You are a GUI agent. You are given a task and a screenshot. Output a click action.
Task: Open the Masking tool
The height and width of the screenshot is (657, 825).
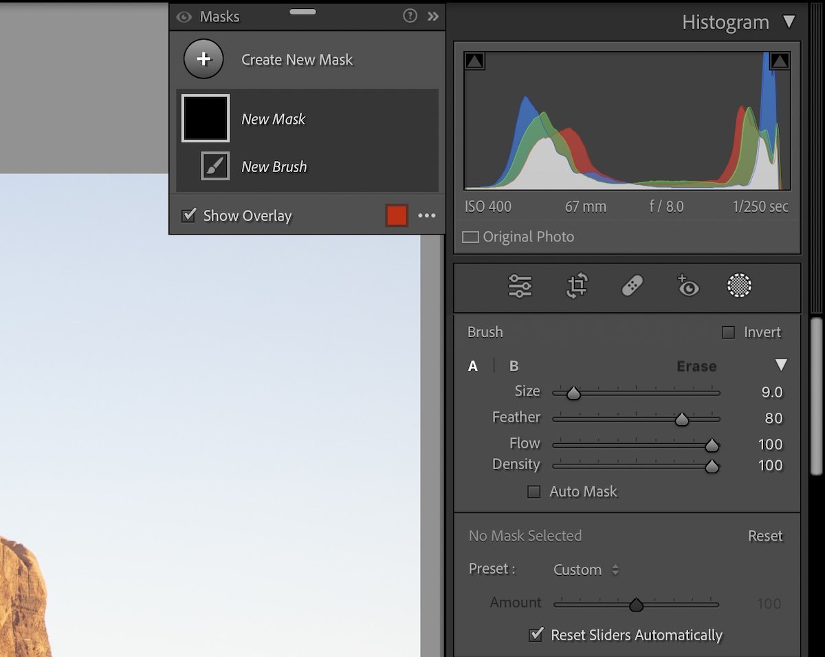click(739, 286)
